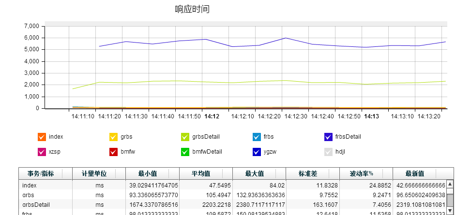This screenshot has height=215, width=456.
Task: Toggle the ygzw legend checkbox
Action: coord(257,152)
